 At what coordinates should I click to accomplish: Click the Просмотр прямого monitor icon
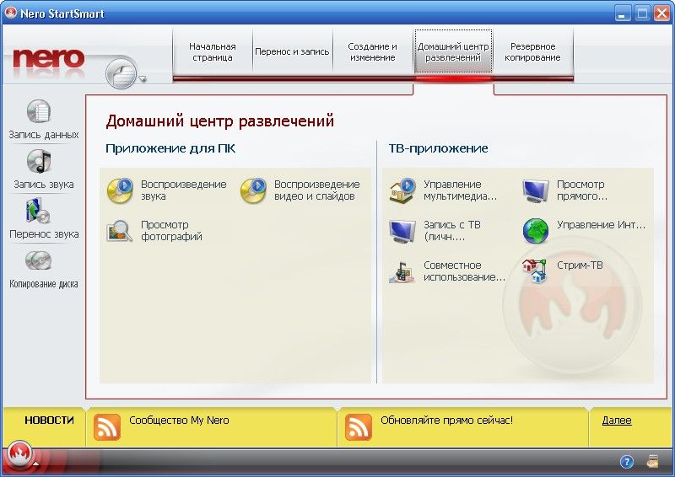pyautogui.click(x=536, y=190)
